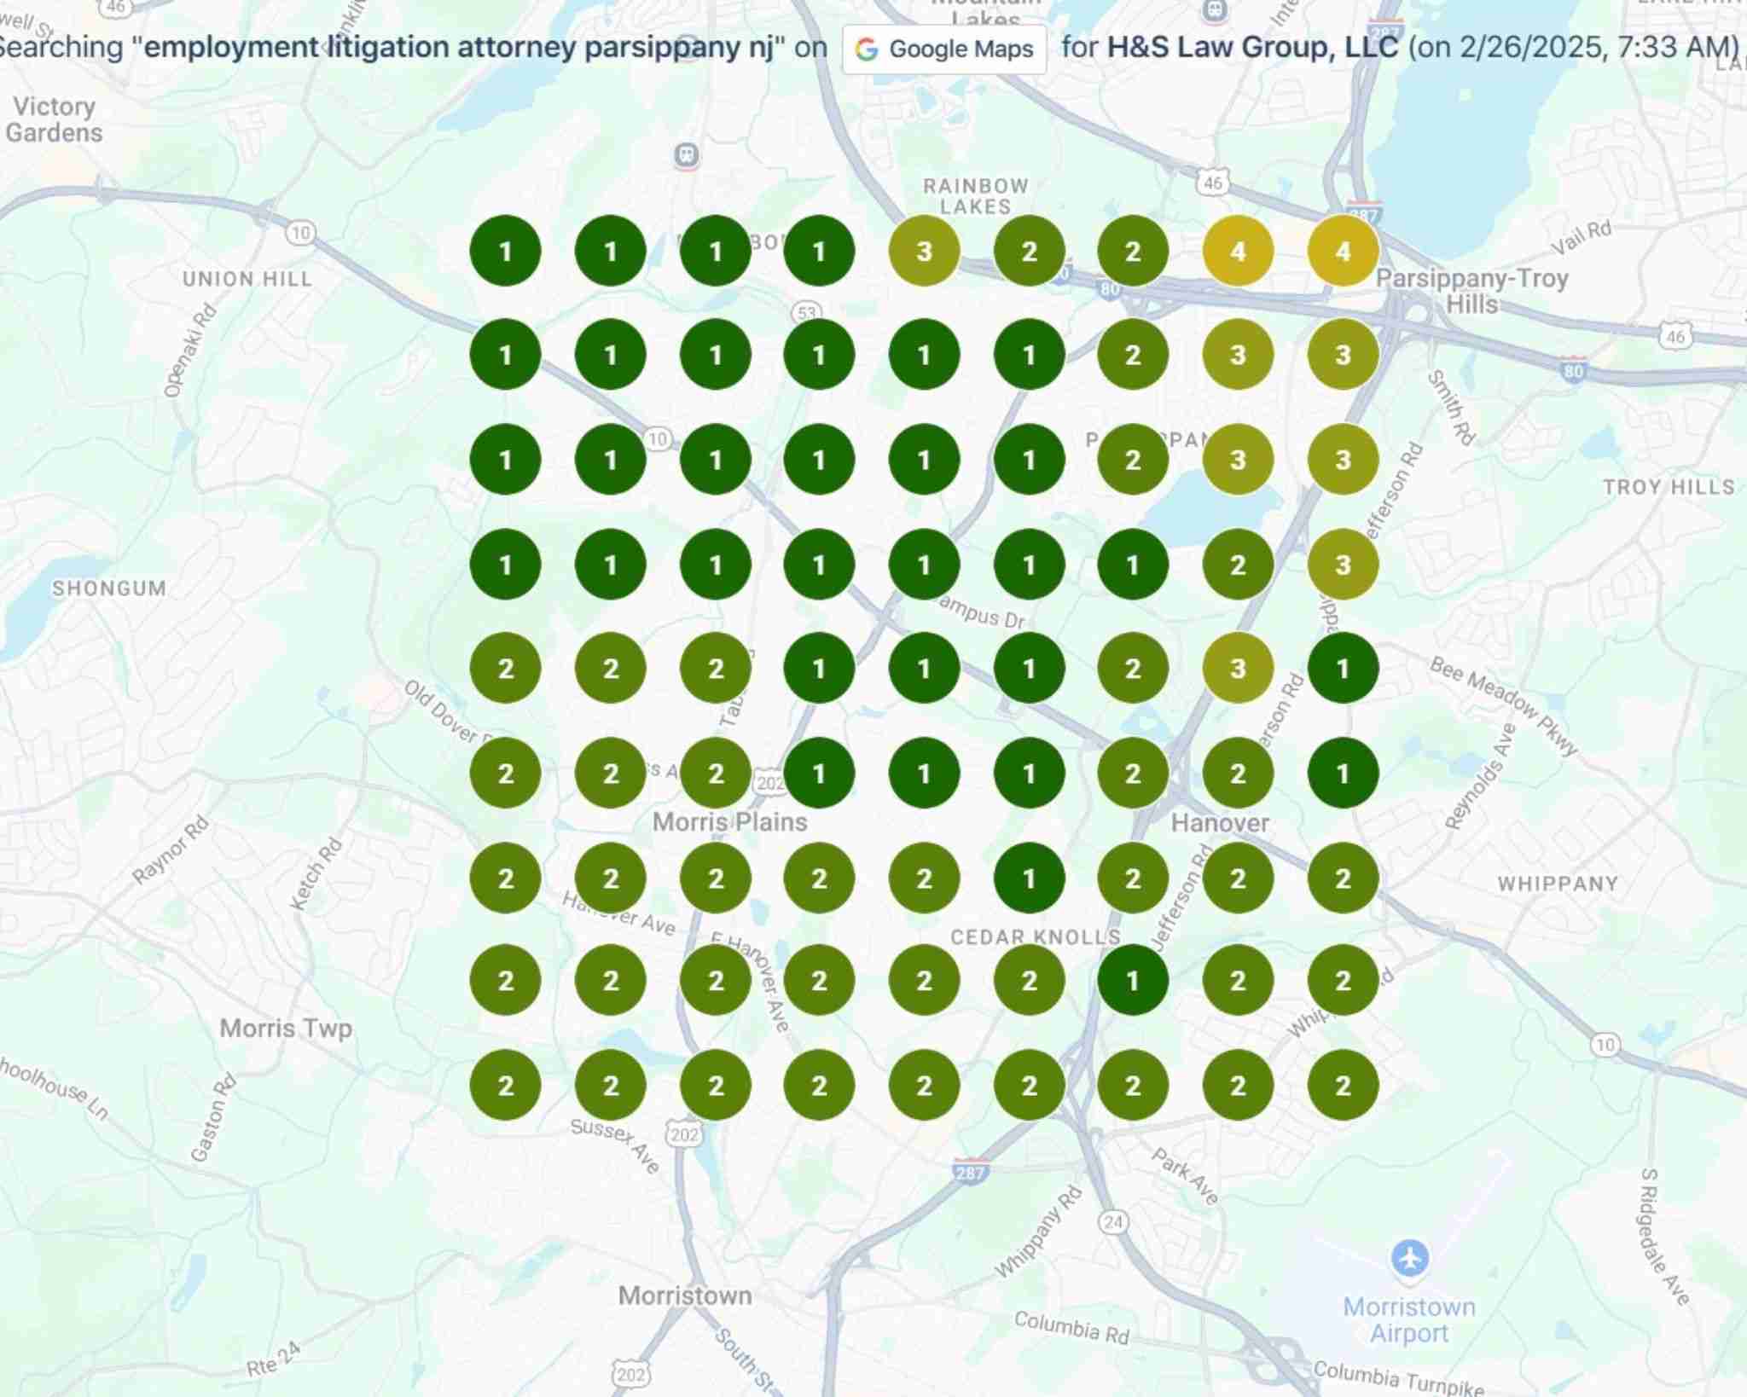Click the bottom-right rank 2 grid marker
This screenshot has height=1397, width=1747.
click(x=1343, y=1085)
